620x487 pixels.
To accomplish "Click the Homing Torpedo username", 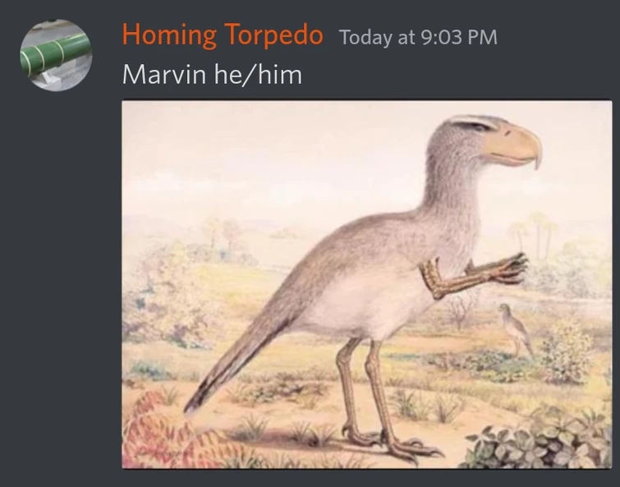I will 223,34.
